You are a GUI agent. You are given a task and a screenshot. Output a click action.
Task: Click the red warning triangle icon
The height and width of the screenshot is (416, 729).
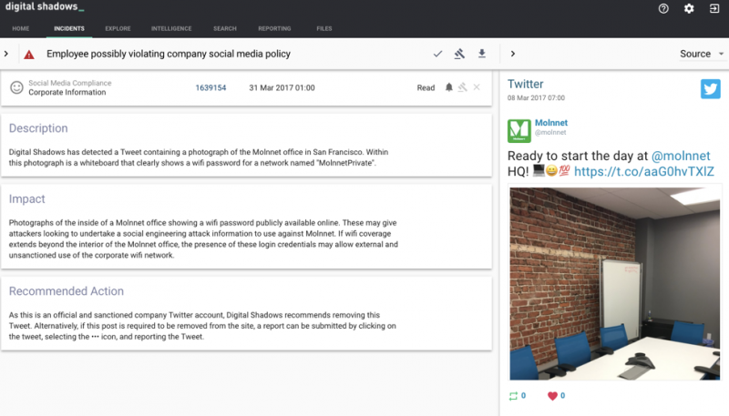[x=29, y=55]
